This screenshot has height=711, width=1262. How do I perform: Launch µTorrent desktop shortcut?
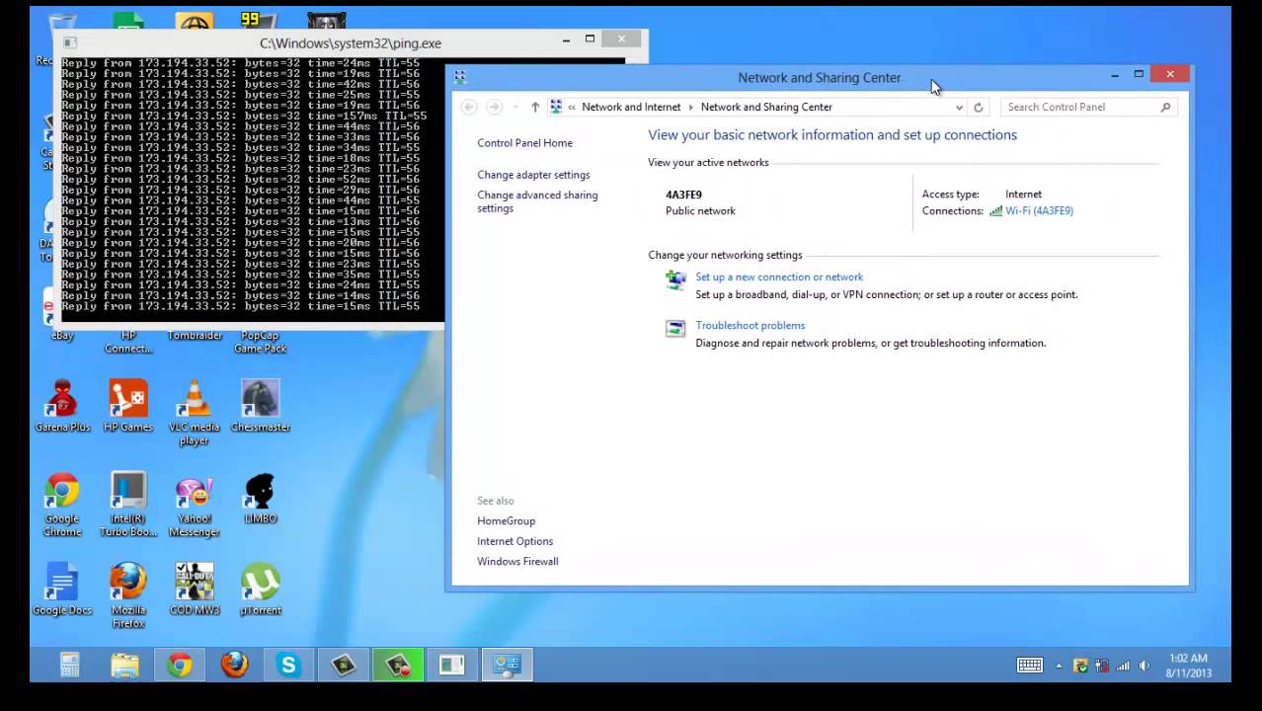pyautogui.click(x=261, y=590)
